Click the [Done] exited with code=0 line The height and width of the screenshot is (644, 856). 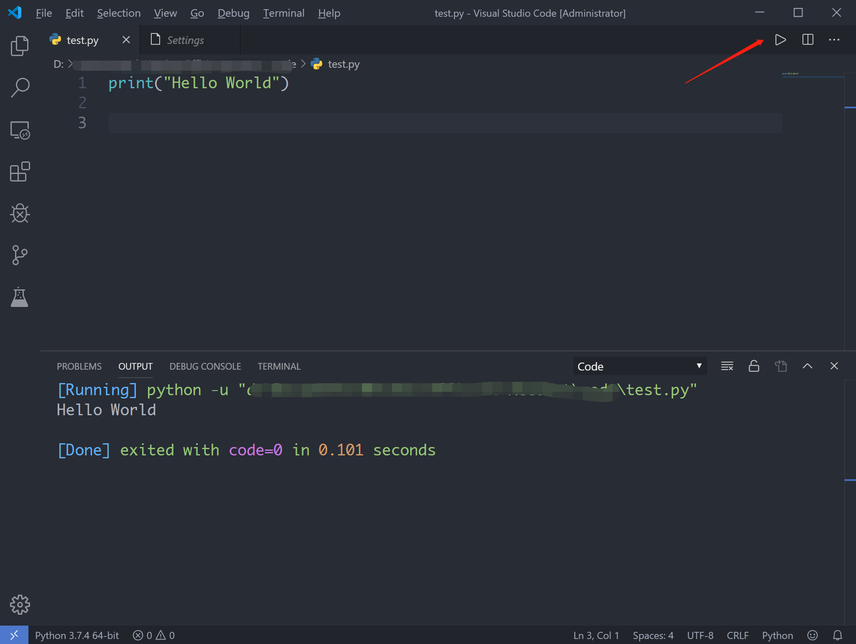tap(247, 450)
